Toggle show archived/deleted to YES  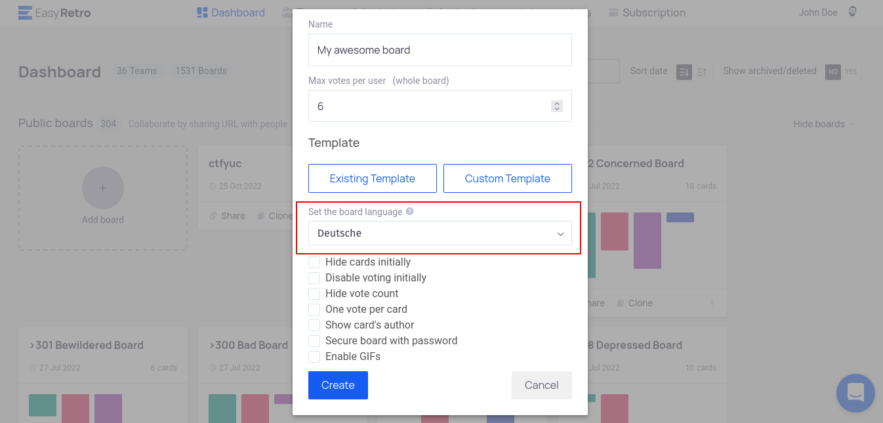pos(851,71)
